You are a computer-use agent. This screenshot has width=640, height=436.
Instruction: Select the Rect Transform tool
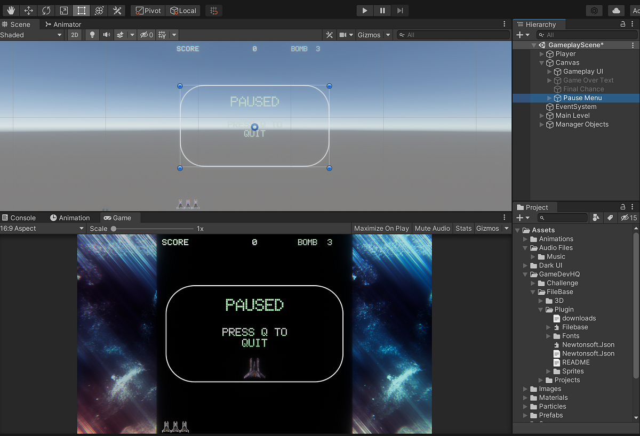(81, 10)
